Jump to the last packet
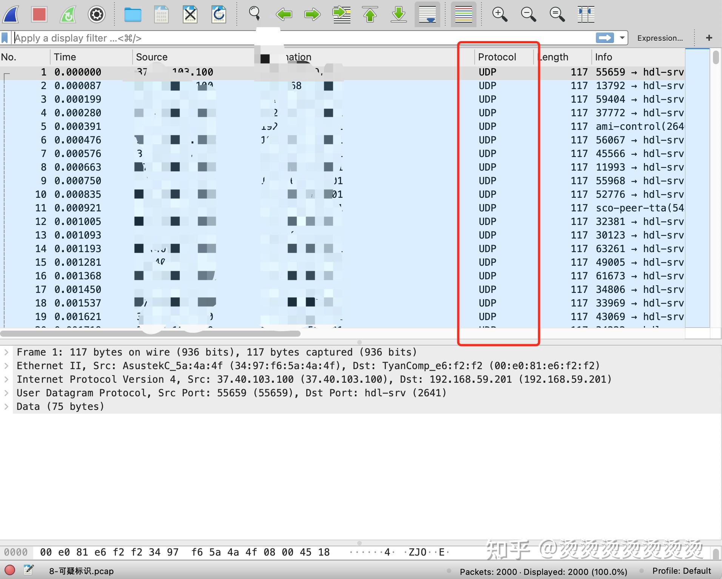 coord(398,14)
